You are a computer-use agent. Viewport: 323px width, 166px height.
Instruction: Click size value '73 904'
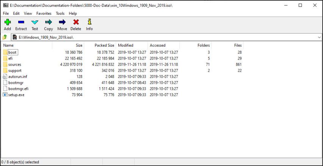[x=76, y=95]
